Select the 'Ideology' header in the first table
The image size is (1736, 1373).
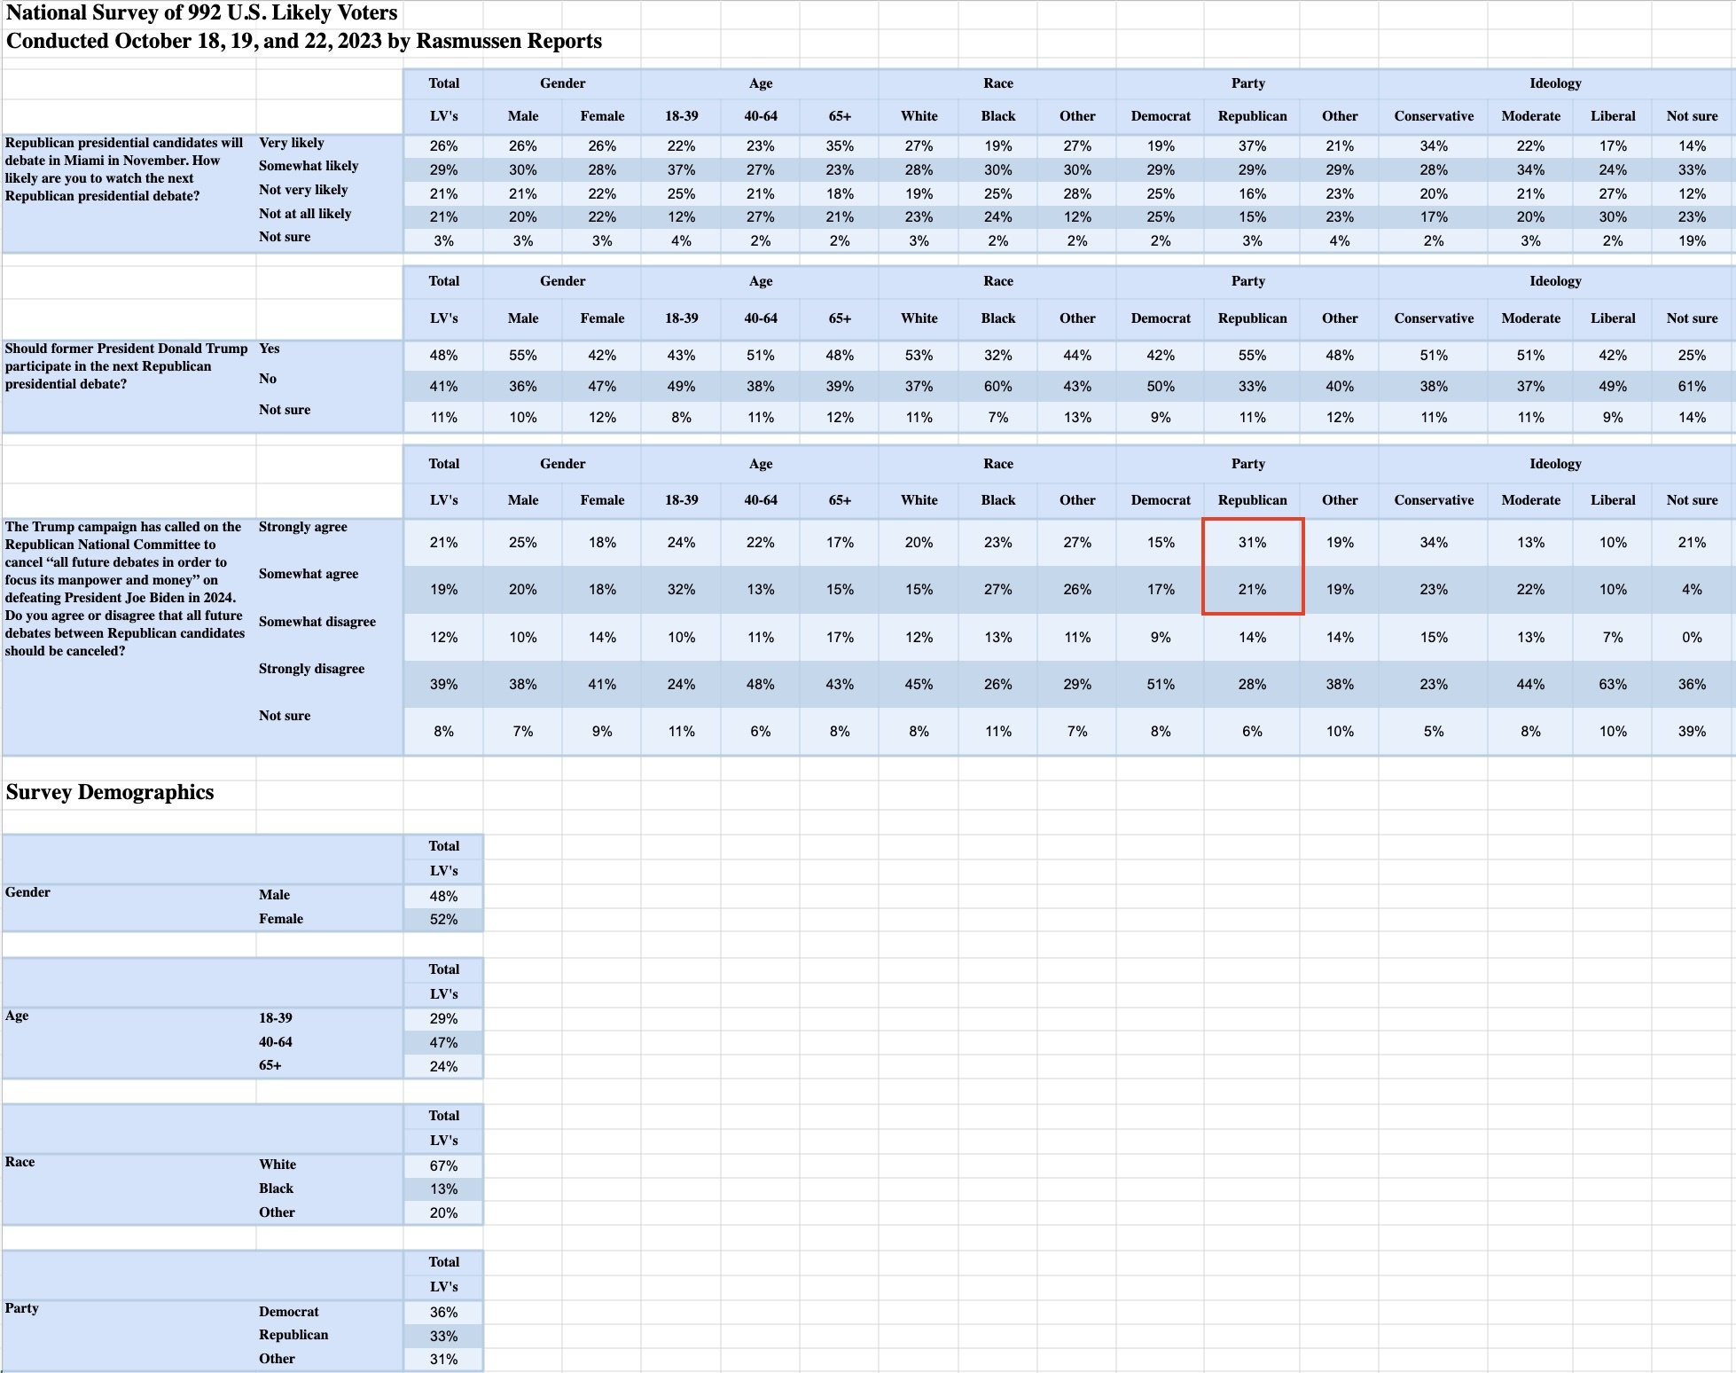click(1555, 83)
